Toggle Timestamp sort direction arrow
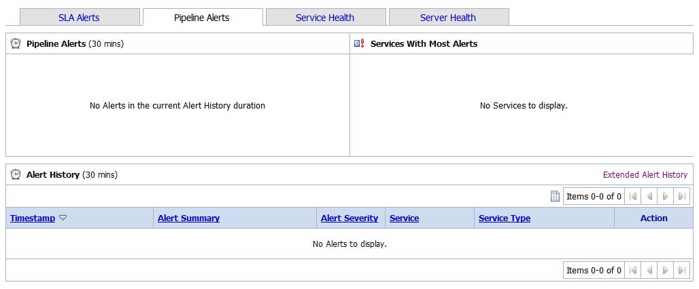 [63, 218]
